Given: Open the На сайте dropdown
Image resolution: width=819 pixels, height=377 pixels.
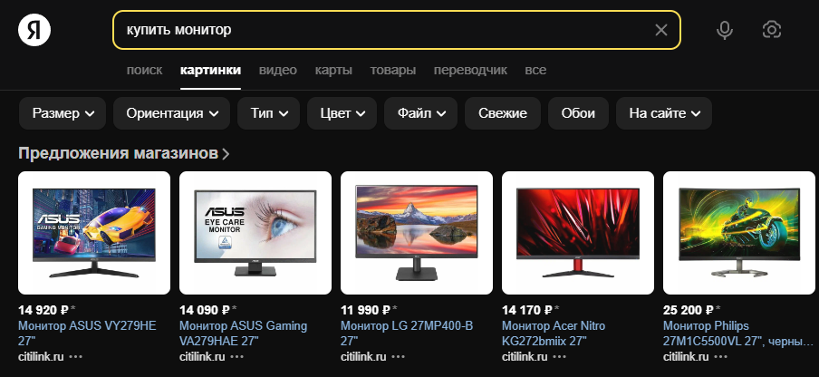Looking at the screenshot, I should [x=664, y=113].
